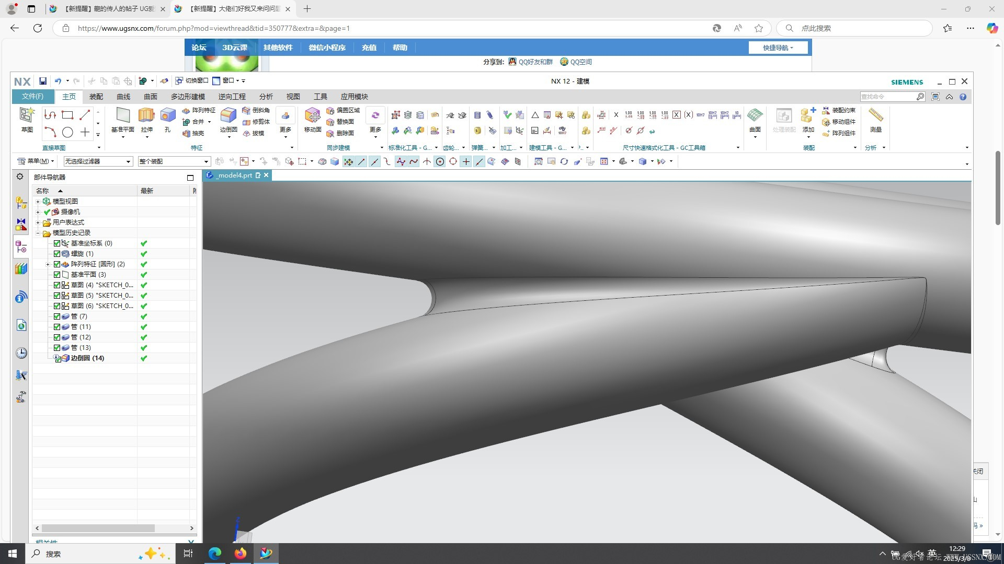Click the 装配约束 assembly constraints icon
This screenshot has height=564, width=1004.
pos(826,111)
